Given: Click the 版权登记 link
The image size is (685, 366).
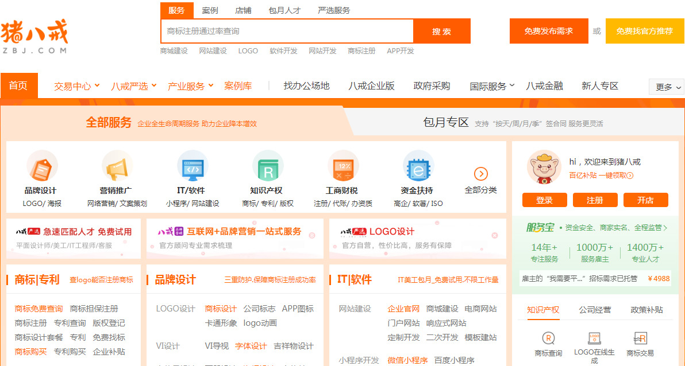Looking at the screenshot, I should 109,323.
